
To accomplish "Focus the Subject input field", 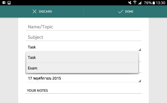I will click(x=83, y=37).
